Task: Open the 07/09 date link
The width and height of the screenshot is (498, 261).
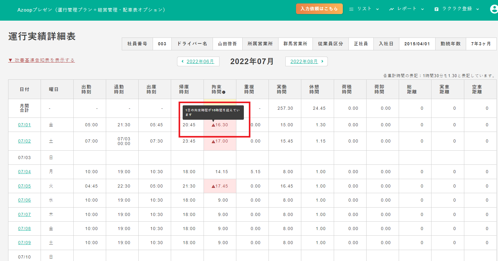Action: click(24, 243)
